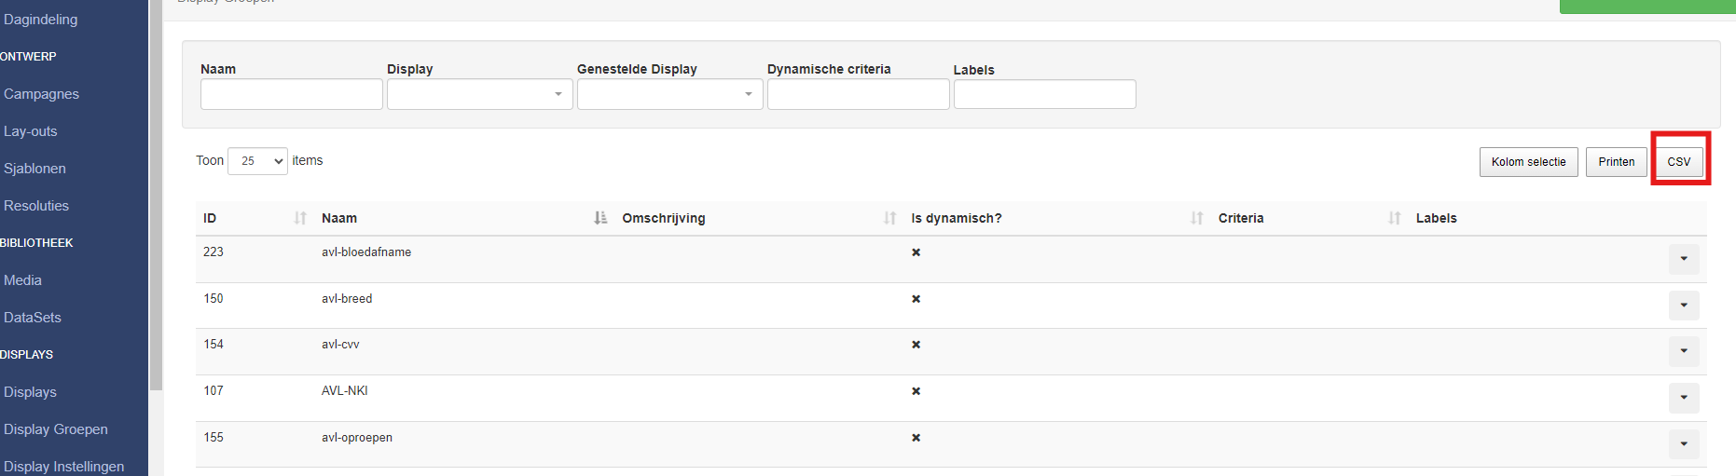Click into the Labels filter field

(1044, 94)
